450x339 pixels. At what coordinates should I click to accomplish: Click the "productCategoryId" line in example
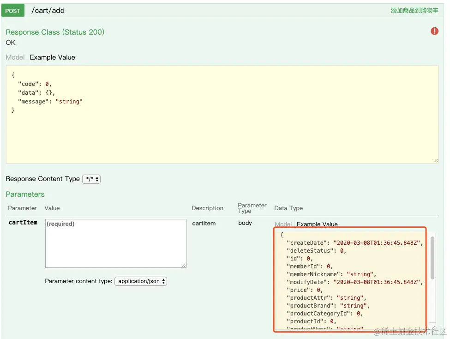[x=324, y=314]
